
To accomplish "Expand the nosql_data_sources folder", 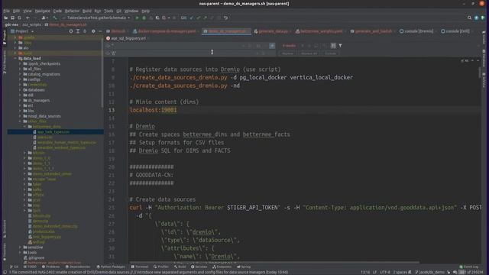I will pos(21,116).
